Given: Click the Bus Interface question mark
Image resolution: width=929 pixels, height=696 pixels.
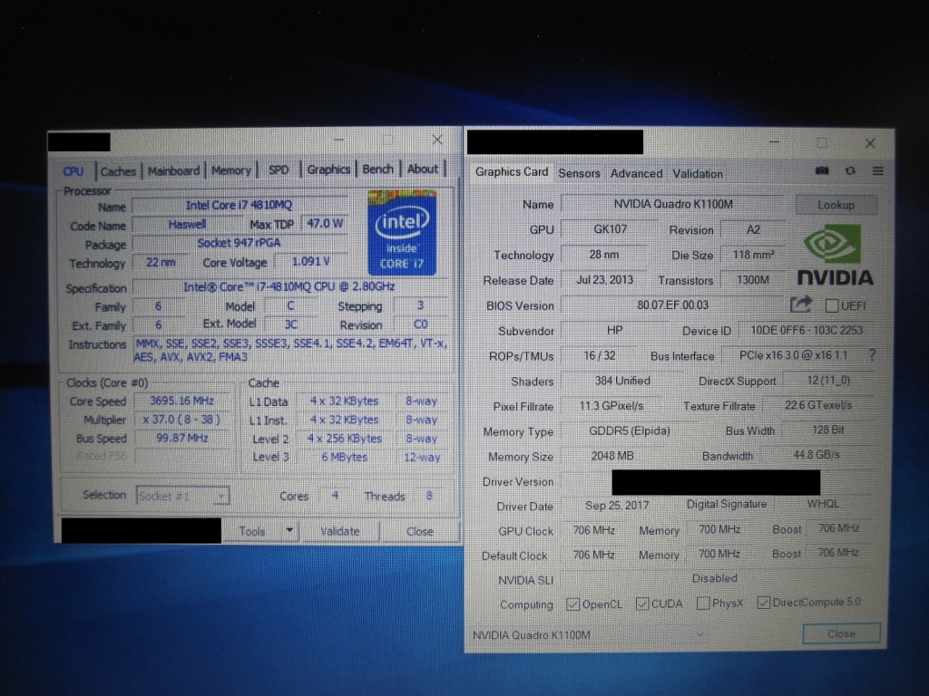Looking at the screenshot, I should coord(872,354).
